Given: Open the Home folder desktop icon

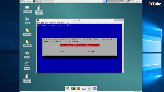Looking at the screenshot, I should pyautogui.click(x=27, y=21).
